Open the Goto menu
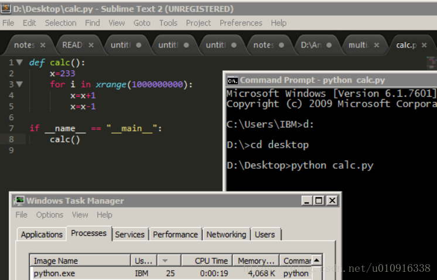 [142, 23]
